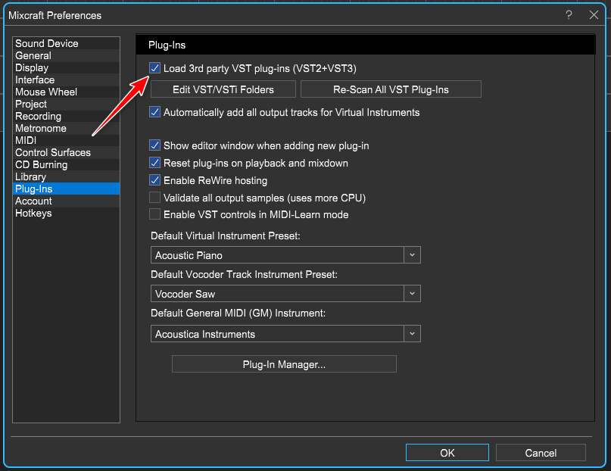Expand the Vocoder Saw preset dropdown arrow

point(412,294)
